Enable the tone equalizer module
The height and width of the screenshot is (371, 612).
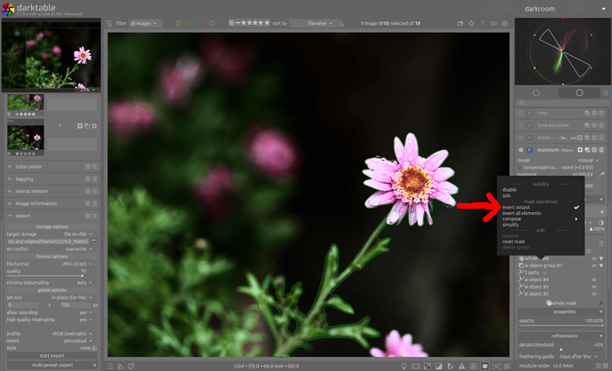[521, 125]
